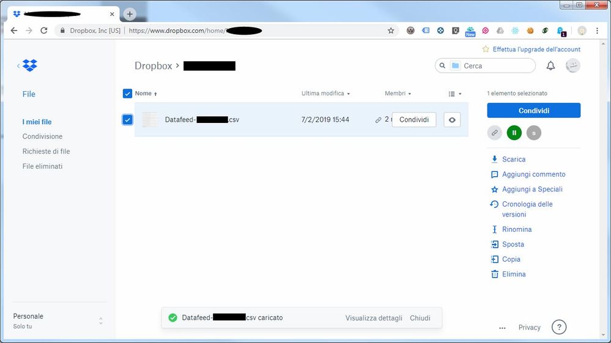
Task: Open the Chrome three-dot menu
Action: coord(597,31)
